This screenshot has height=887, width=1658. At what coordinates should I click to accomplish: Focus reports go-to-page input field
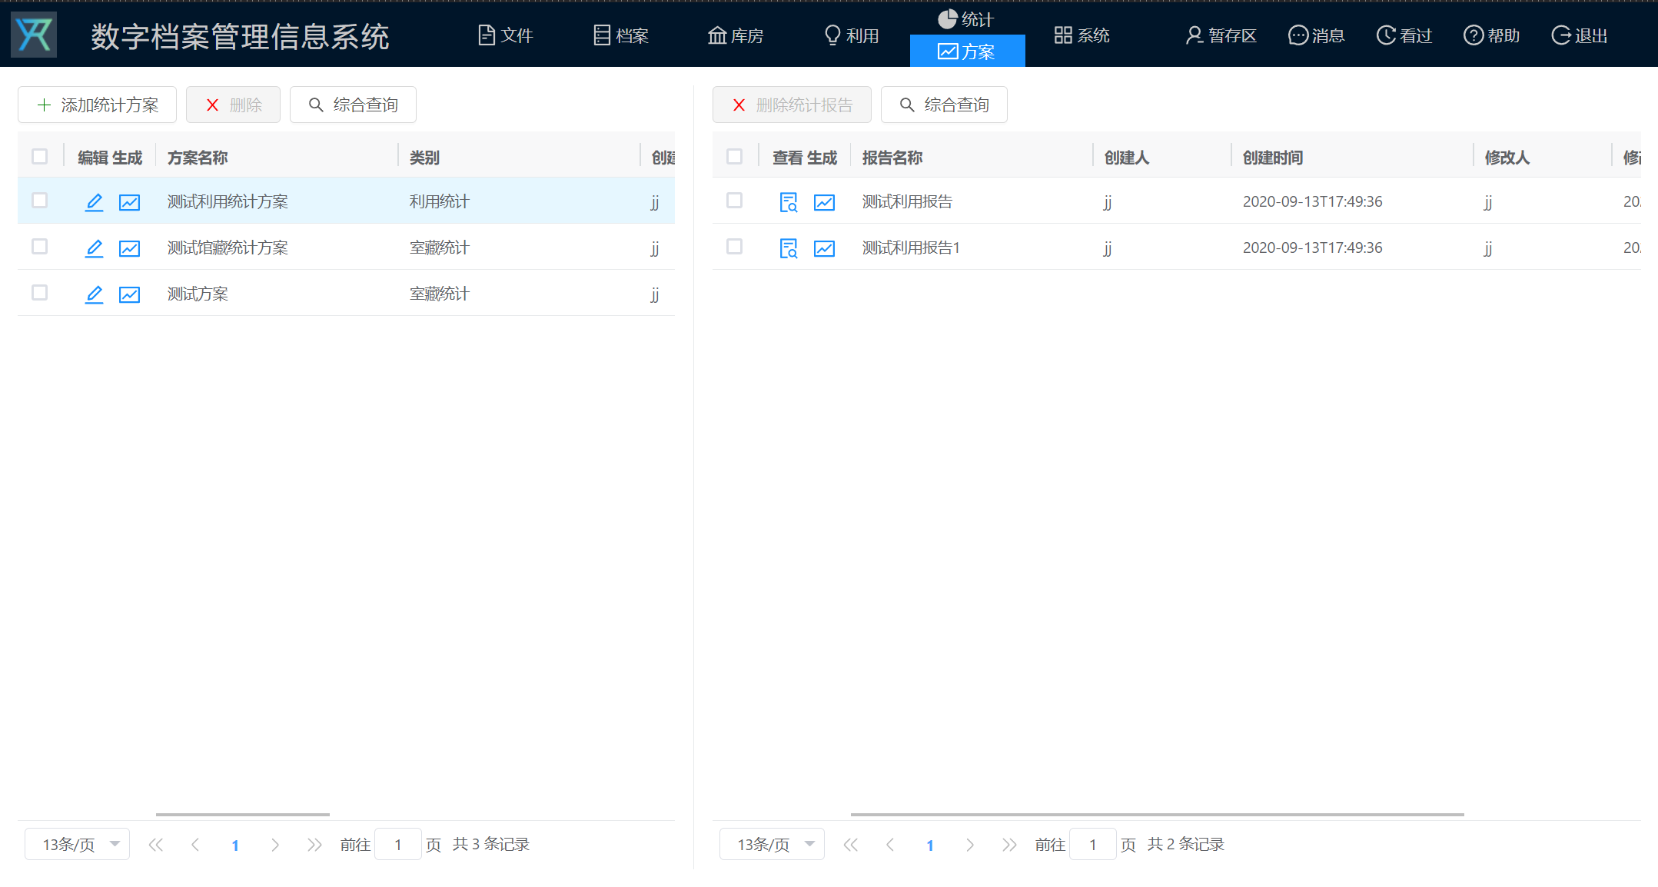click(1093, 844)
